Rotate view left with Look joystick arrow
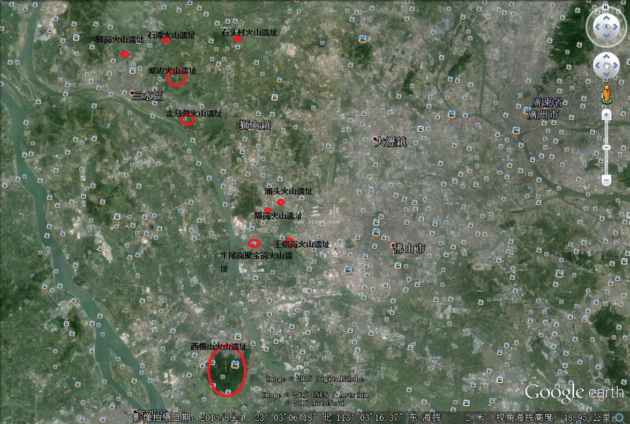The height and width of the screenshot is (424, 630). click(x=597, y=27)
